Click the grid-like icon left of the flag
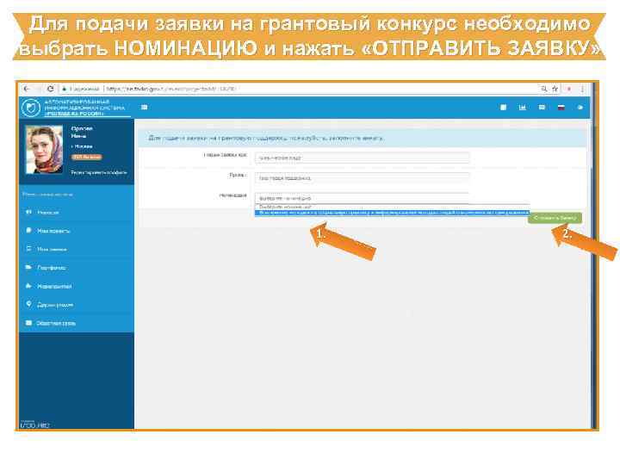Viewport: 620px width, 465px height. click(542, 107)
